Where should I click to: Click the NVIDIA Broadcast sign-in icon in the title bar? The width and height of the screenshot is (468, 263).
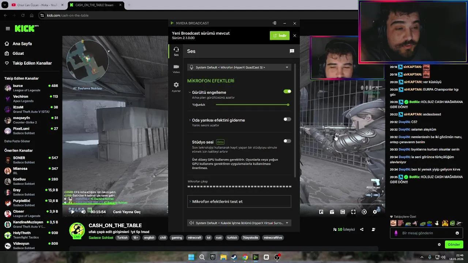point(274,23)
